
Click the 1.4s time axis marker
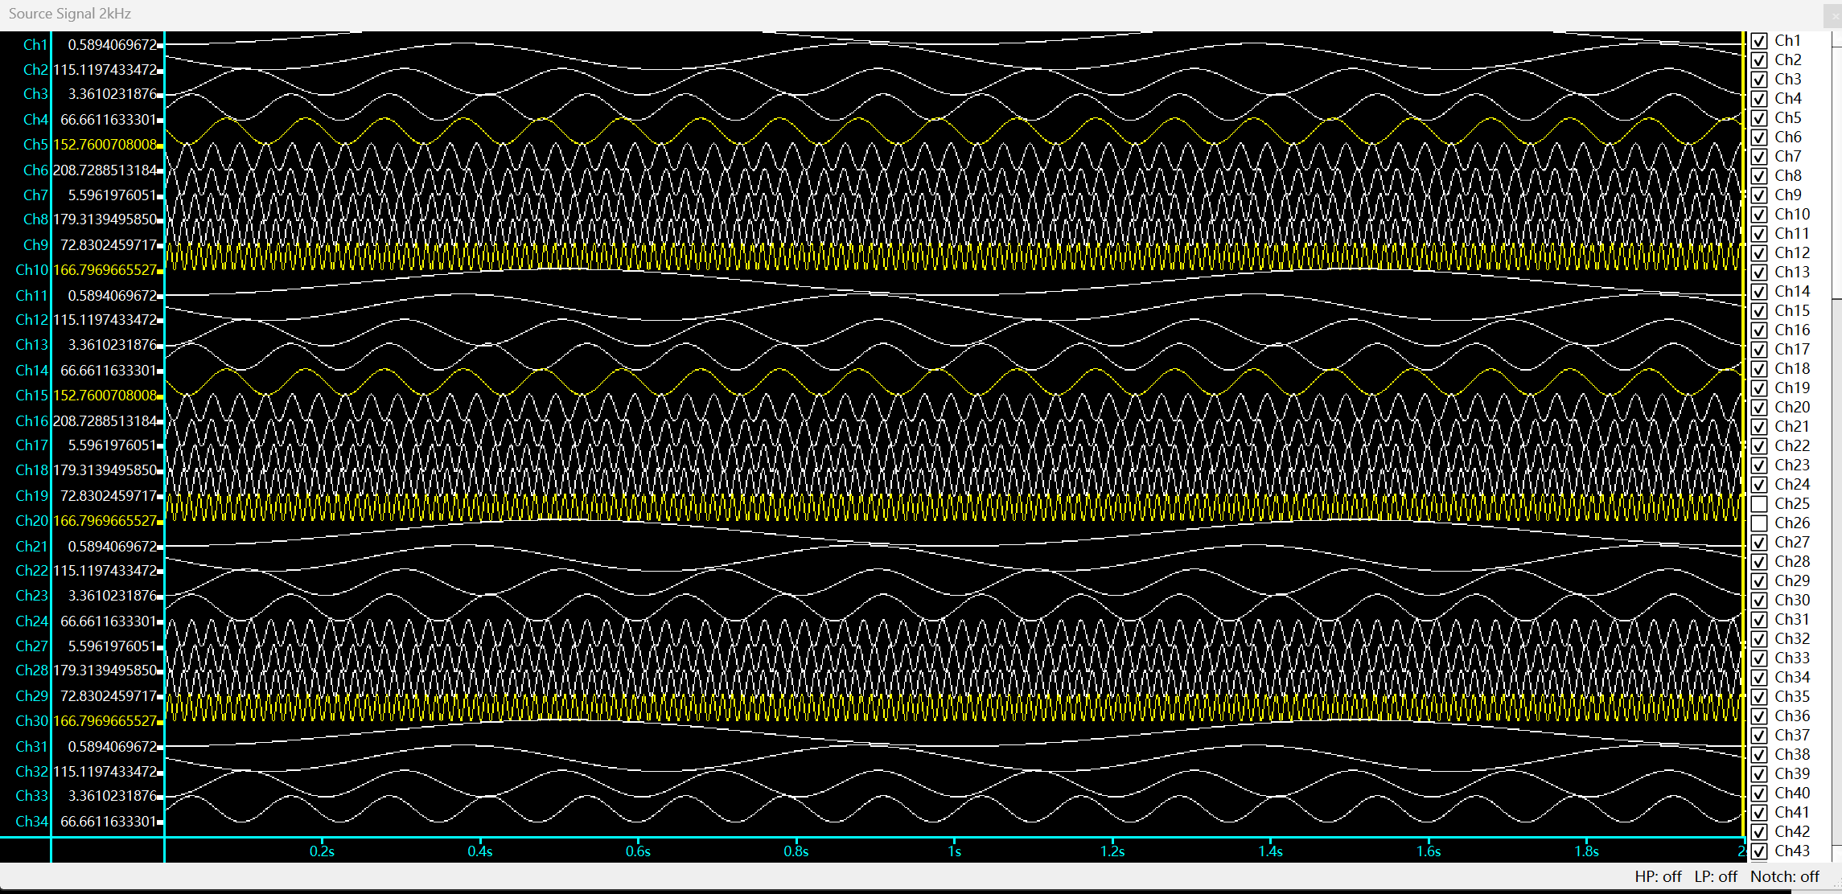point(1271,851)
